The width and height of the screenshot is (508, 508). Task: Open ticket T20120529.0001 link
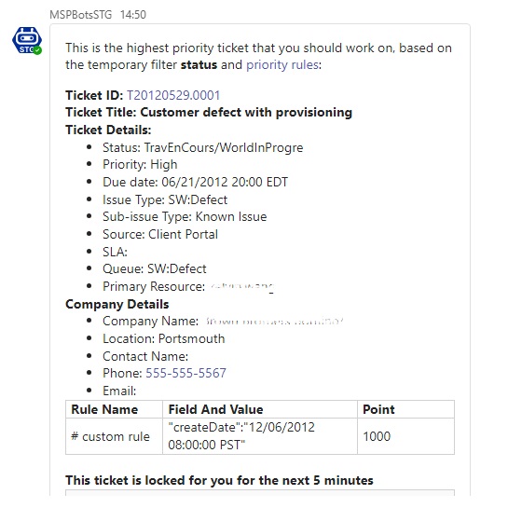[173, 95]
